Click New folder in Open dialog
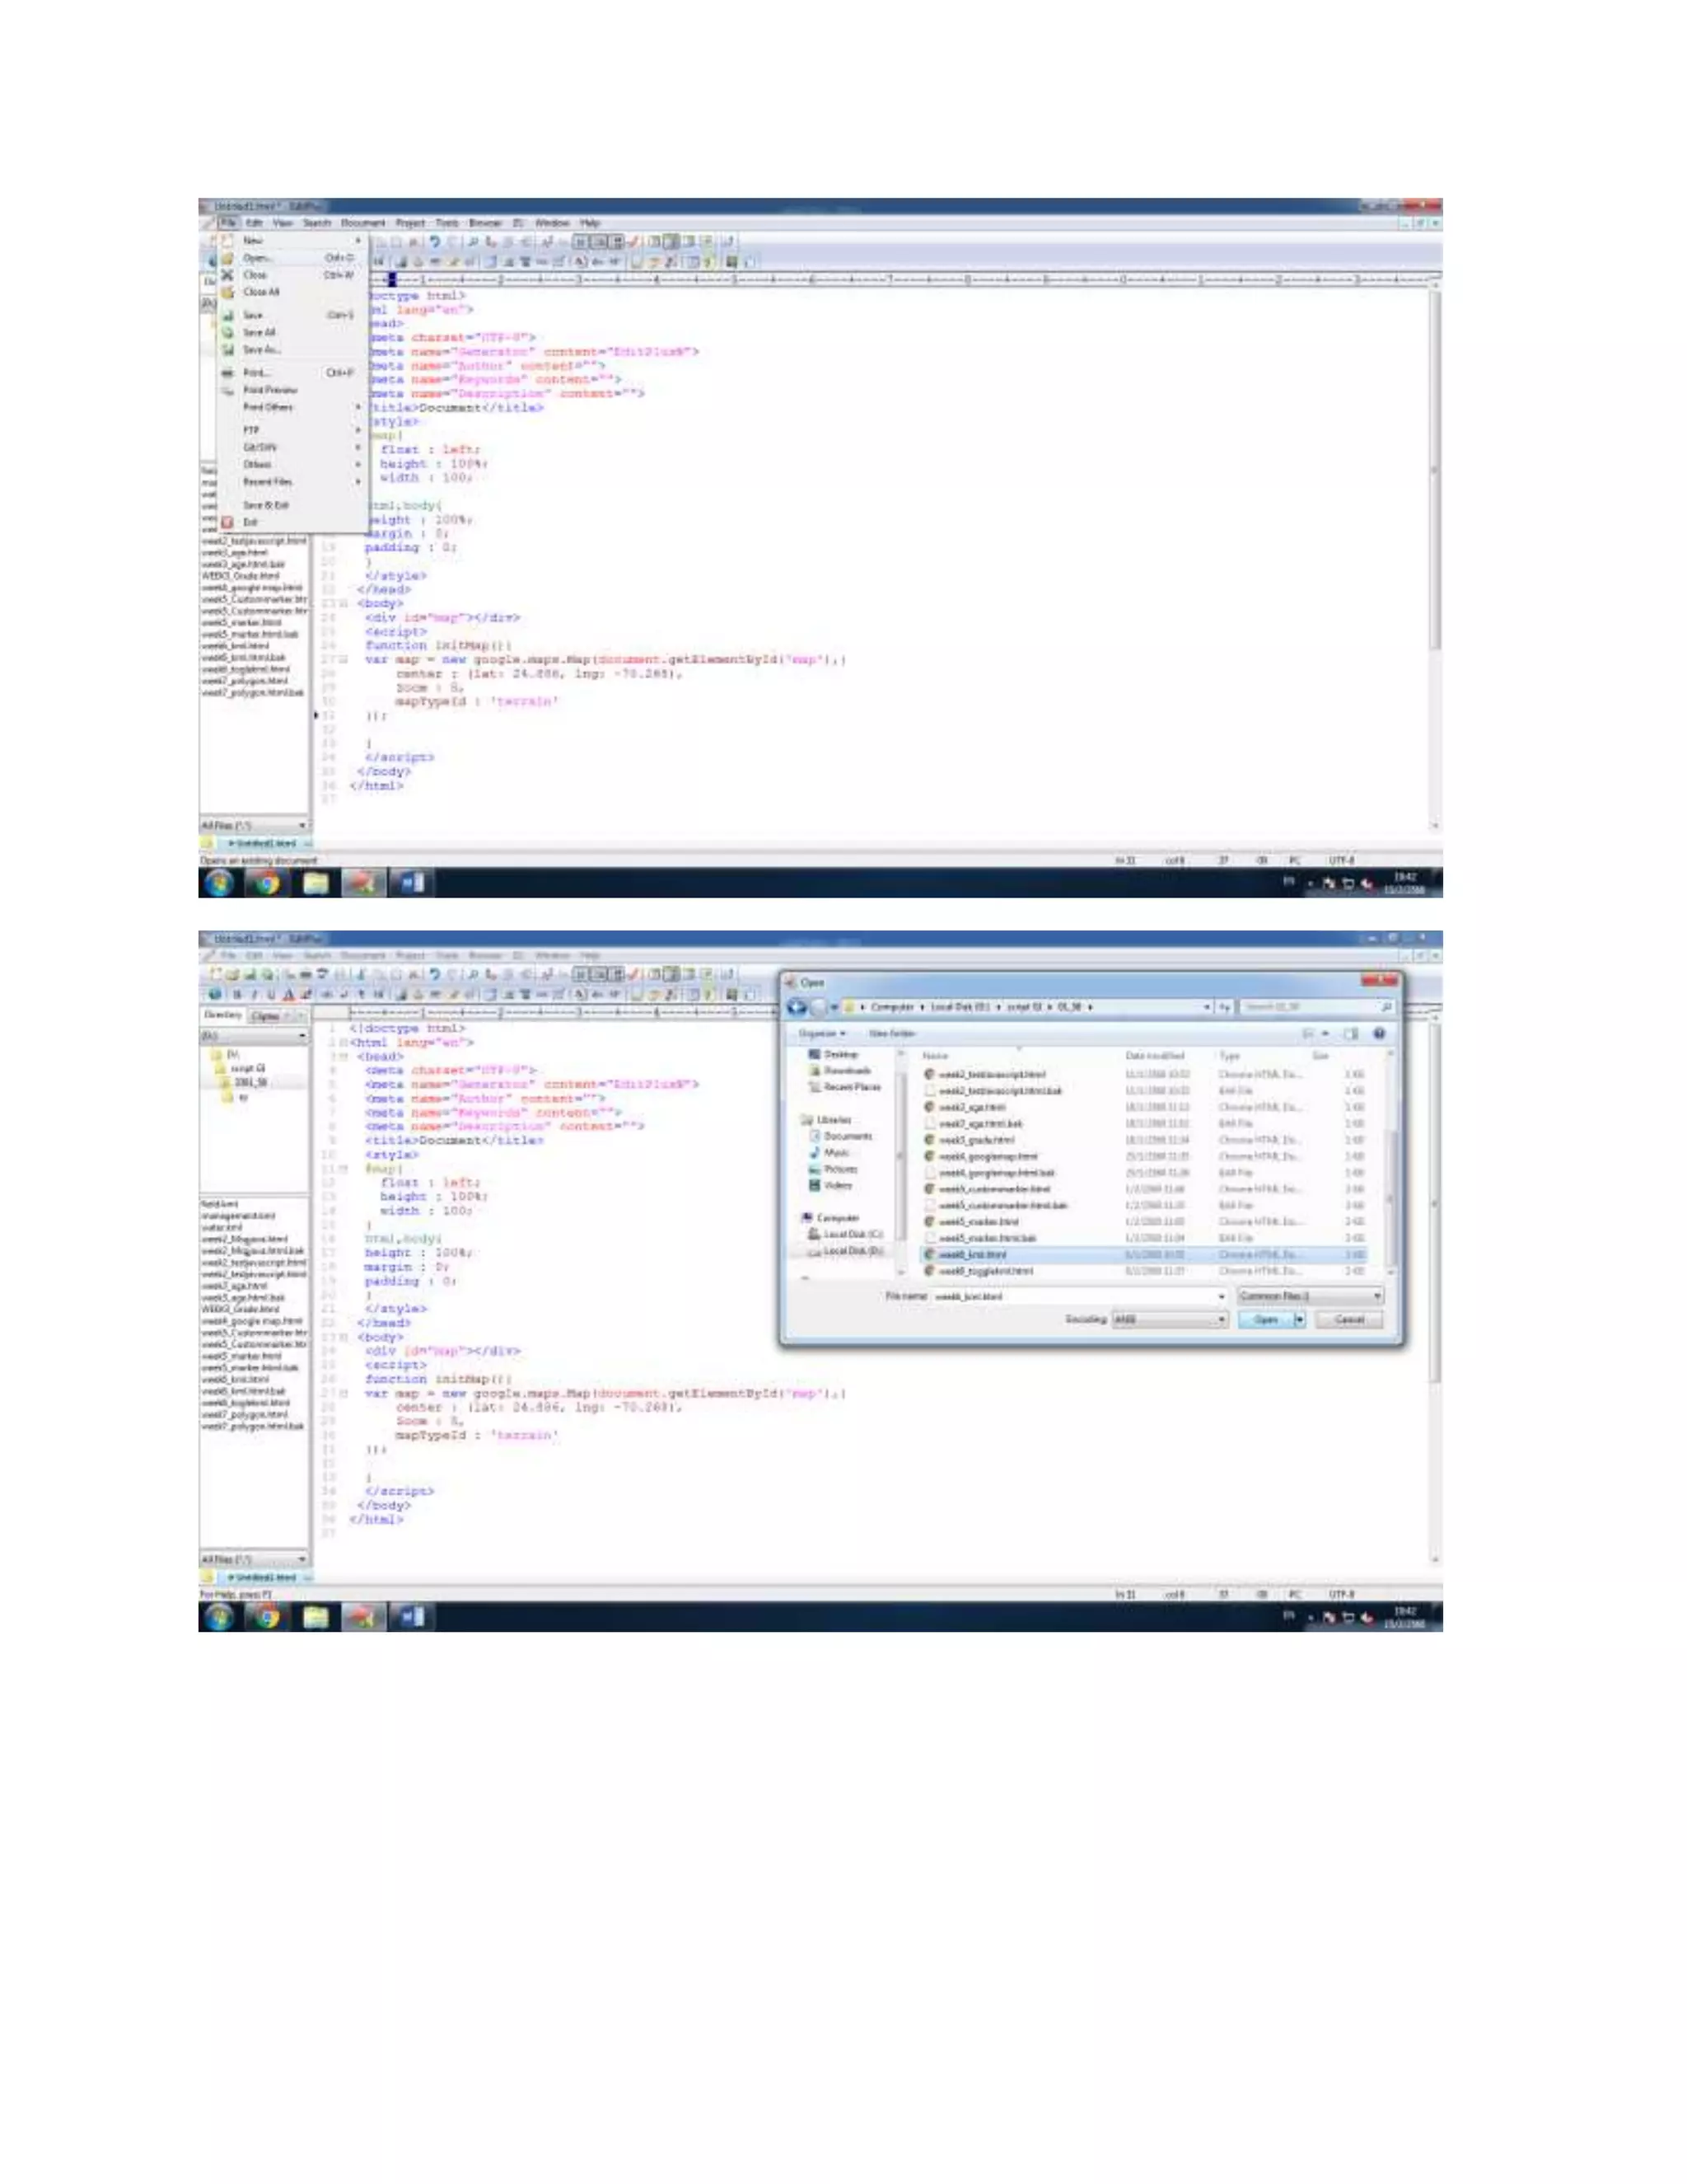1687x2184 pixels. (891, 1033)
